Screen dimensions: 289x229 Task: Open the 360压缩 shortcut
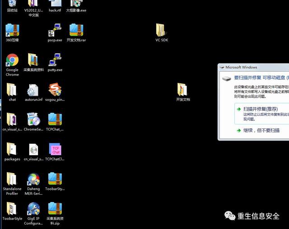coord(12,33)
